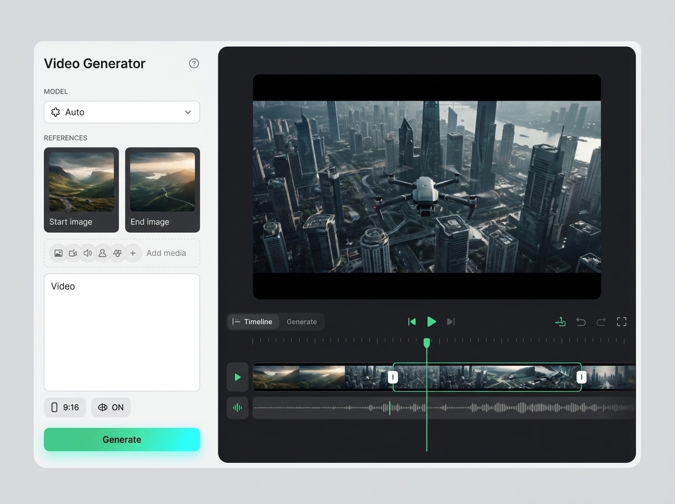
Task: Open the 9:16 aspect ratio selector
Action: coord(65,407)
